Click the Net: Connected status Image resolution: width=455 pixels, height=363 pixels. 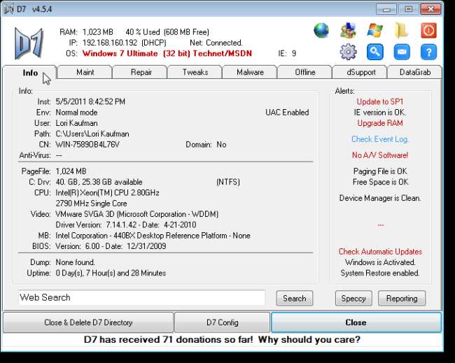[x=216, y=43]
